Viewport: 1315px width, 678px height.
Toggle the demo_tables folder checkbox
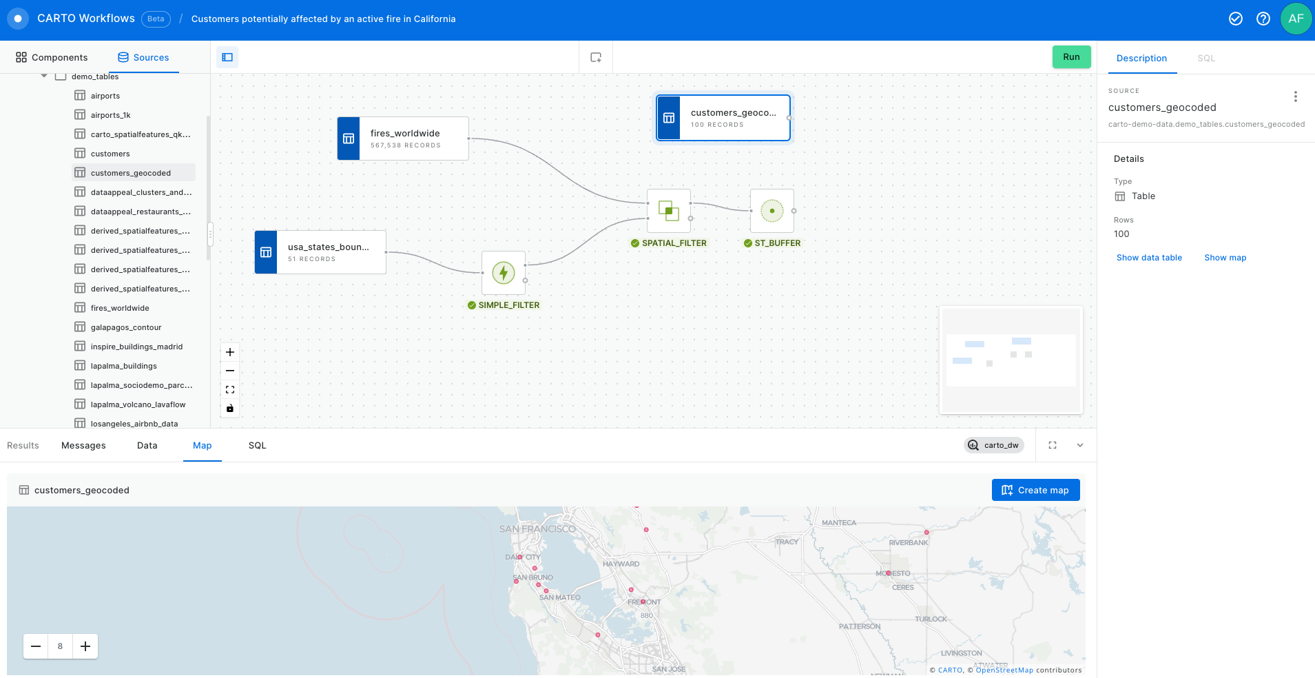(61, 76)
